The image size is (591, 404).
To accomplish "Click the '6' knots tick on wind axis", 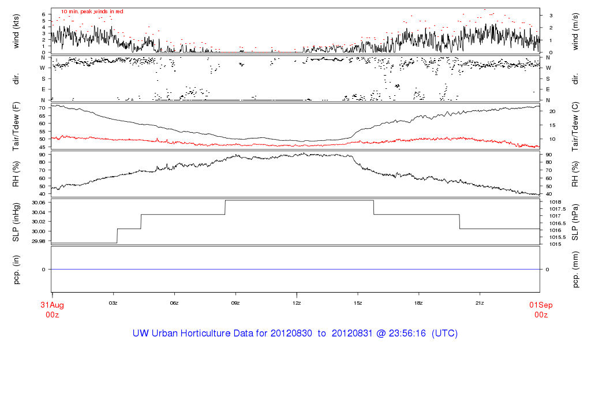I will [x=44, y=14].
